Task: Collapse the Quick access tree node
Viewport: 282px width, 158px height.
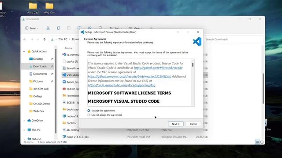Action: pyautogui.click(x=24, y=51)
